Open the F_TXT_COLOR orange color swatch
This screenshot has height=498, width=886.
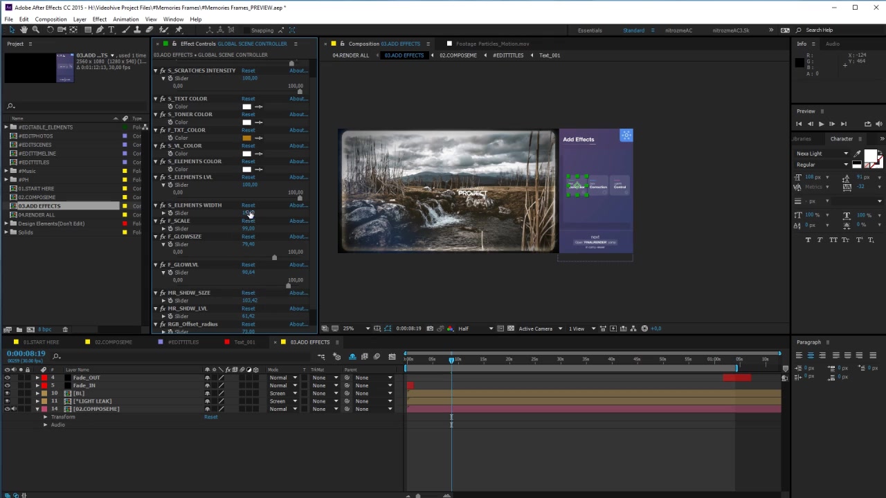[x=246, y=138]
